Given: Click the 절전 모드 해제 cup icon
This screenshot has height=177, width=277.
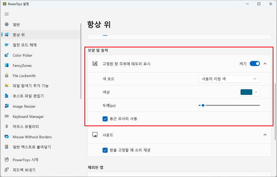Looking at the screenshot, I should point(7,45).
